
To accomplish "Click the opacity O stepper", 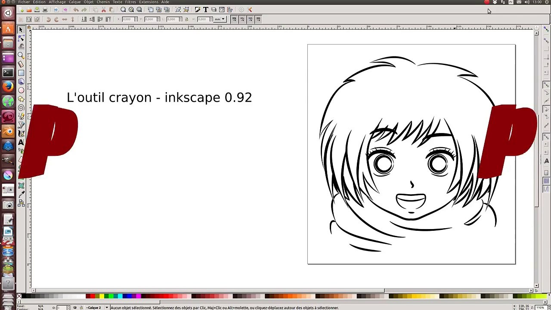I will point(68,307).
